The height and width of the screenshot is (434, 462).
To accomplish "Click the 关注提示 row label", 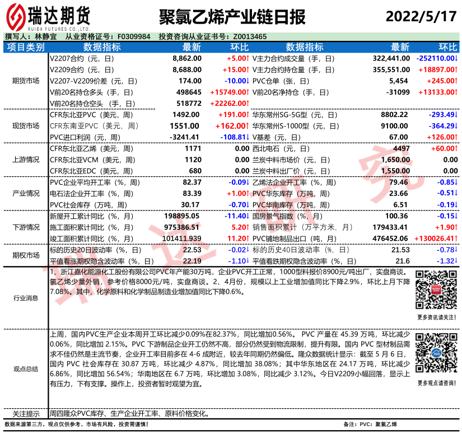I will [x=26, y=414].
